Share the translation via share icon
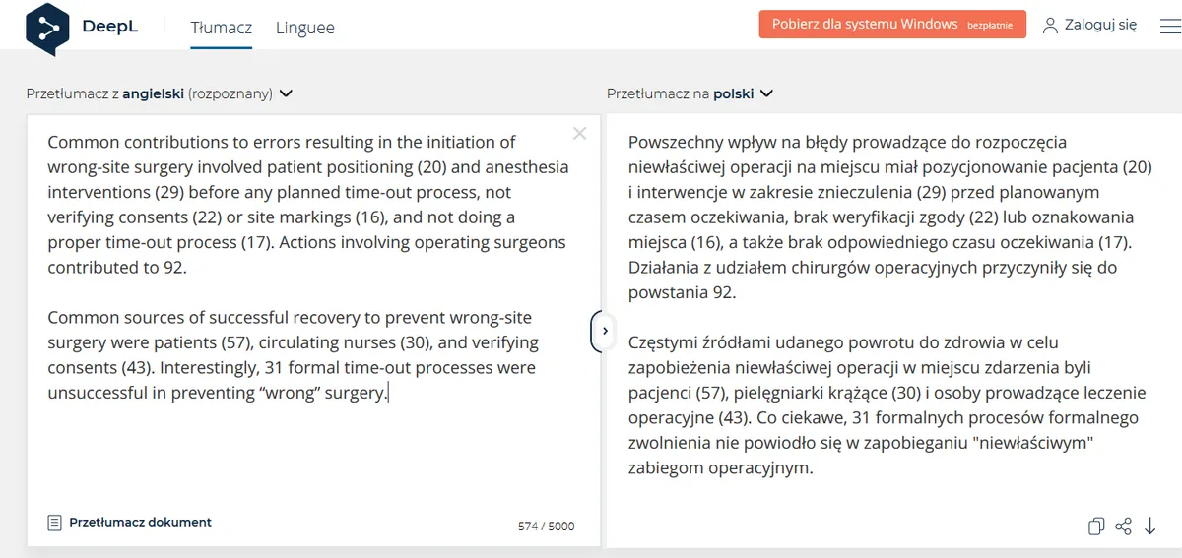 1123,527
